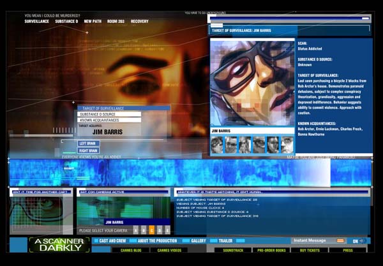
Task: Select the second character thumbnail under Jim Barris
Action: (x=231, y=145)
